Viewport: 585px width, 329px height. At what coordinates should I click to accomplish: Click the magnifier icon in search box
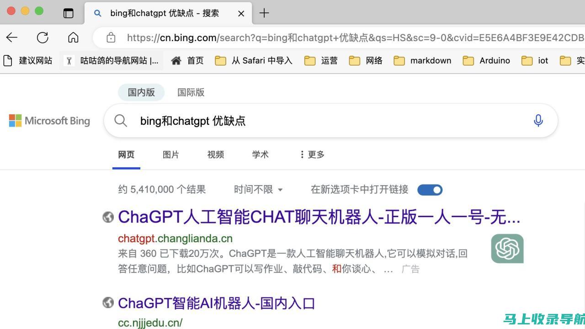point(121,121)
